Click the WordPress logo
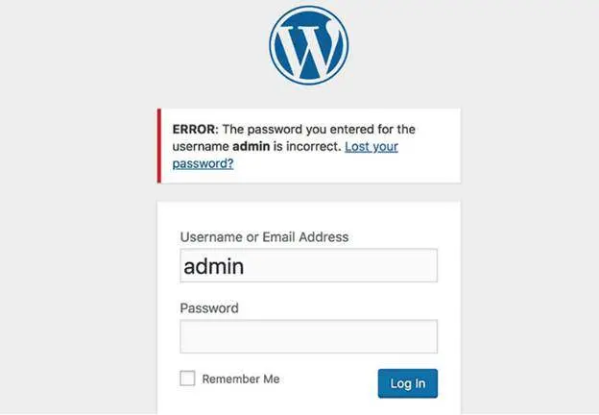Viewport: 599px width, 415px height. click(309, 45)
